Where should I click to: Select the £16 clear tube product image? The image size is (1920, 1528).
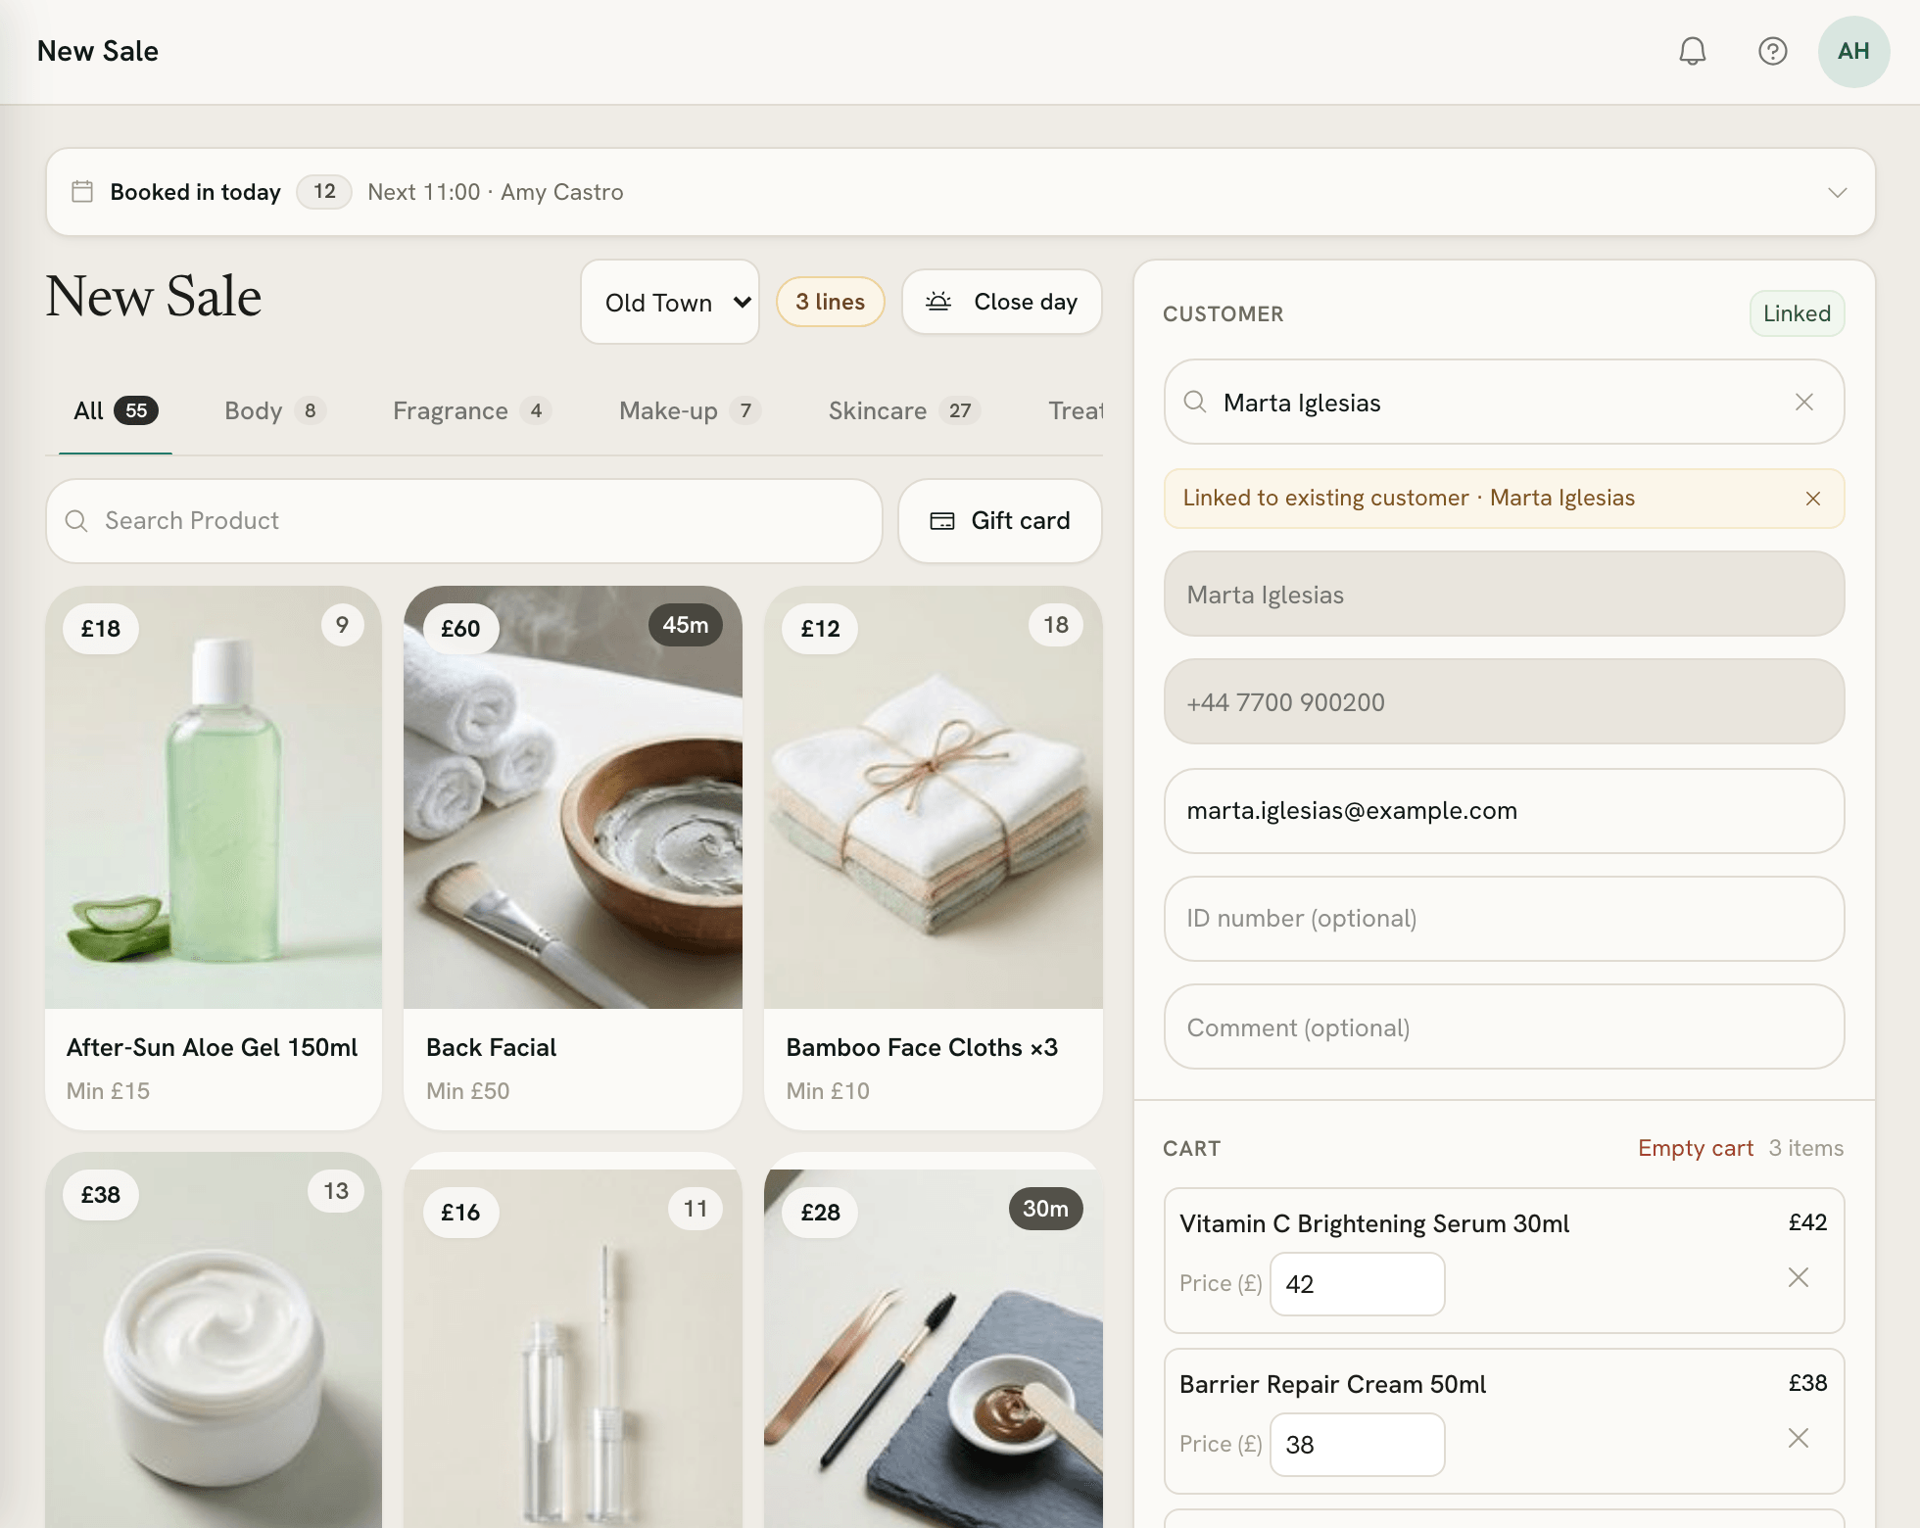[x=573, y=1350]
